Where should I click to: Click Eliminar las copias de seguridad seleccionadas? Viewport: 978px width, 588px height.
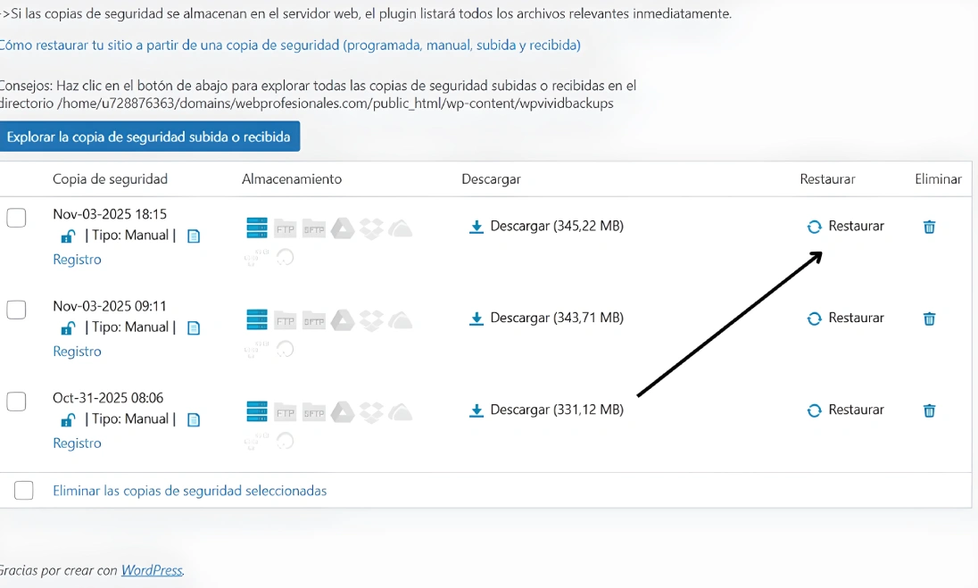(190, 491)
